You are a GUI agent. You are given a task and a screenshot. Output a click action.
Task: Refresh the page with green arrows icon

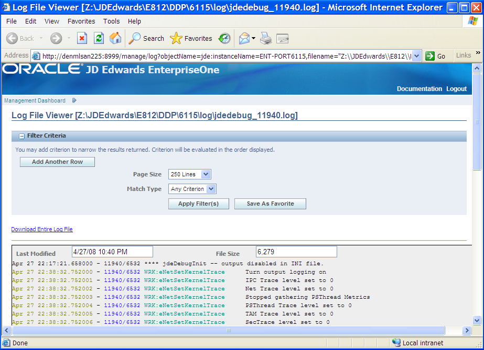[x=99, y=39]
